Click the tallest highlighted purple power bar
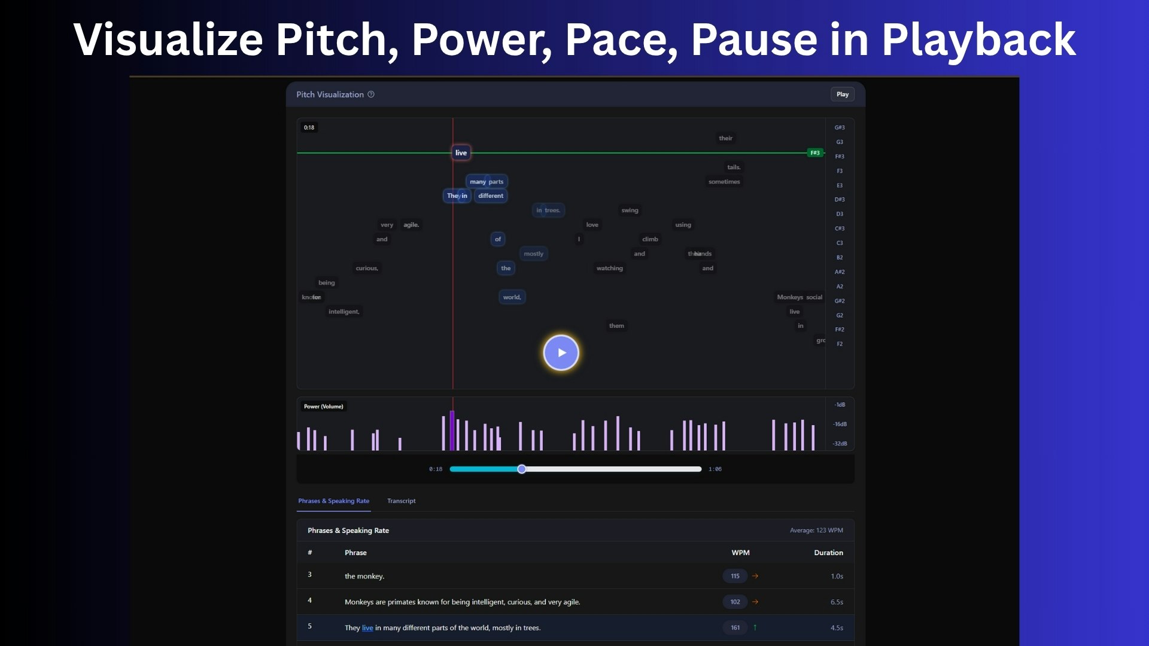The height and width of the screenshot is (646, 1149). click(x=452, y=431)
